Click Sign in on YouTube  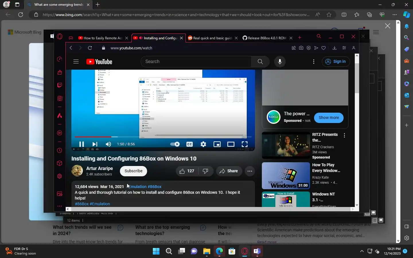click(x=336, y=62)
